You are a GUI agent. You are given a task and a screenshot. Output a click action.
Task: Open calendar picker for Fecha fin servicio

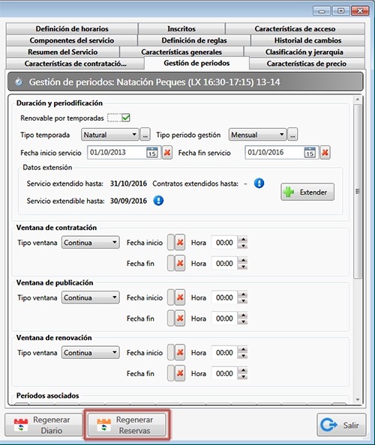point(310,153)
